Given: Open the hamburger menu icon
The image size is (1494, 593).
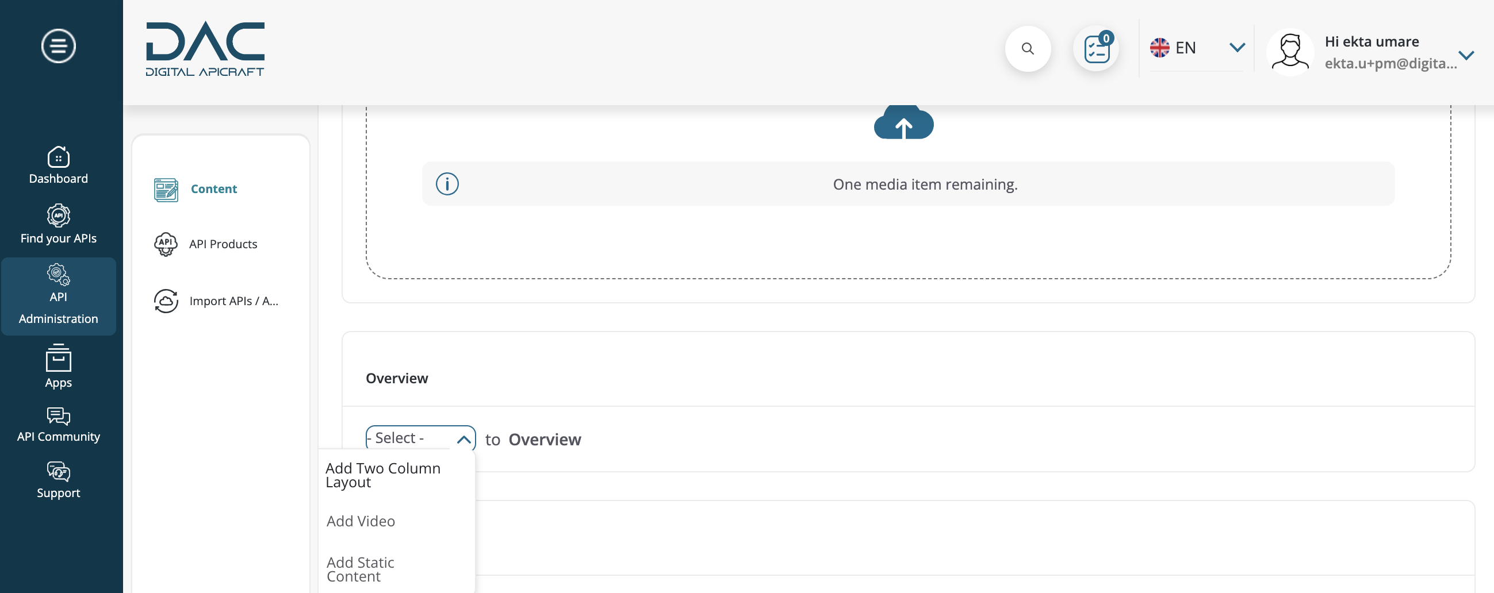Looking at the screenshot, I should pos(58,45).
